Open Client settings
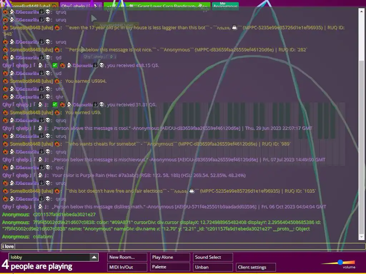Screen dimensions: 366x274 pos(256,267)
